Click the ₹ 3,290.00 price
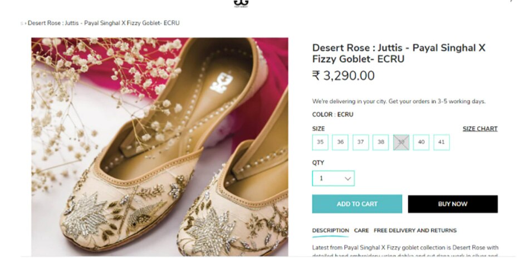 (343, 76)
